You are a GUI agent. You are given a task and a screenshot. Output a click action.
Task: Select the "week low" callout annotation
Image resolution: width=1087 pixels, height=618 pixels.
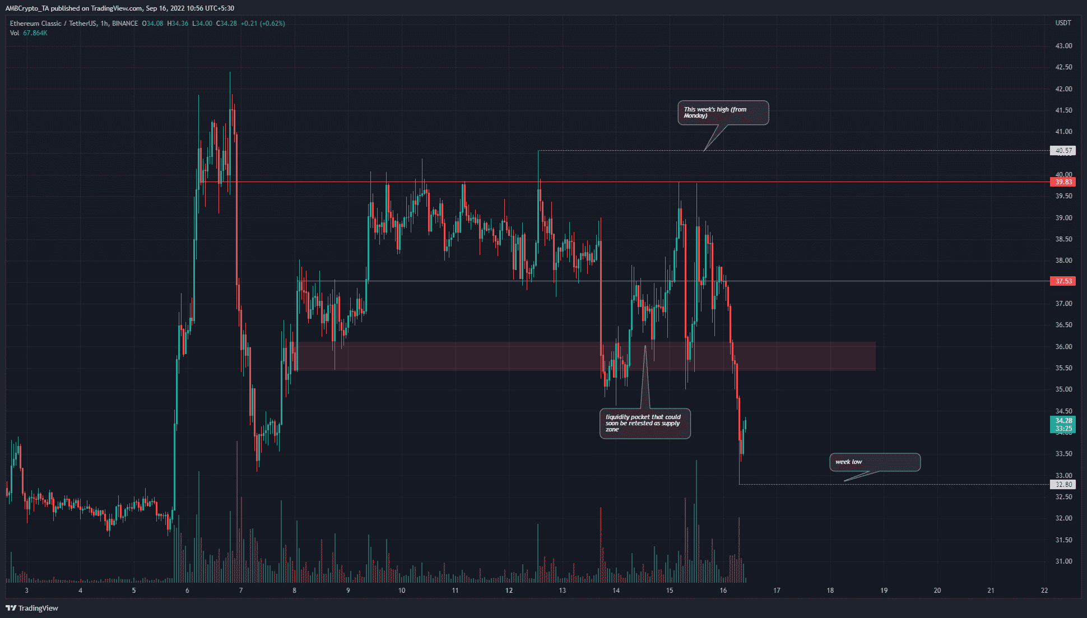(875, 462)
